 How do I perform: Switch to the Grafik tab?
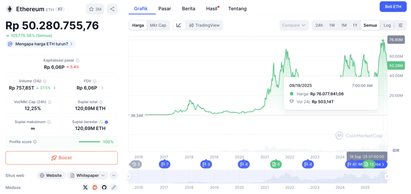(x=141, y=9)
